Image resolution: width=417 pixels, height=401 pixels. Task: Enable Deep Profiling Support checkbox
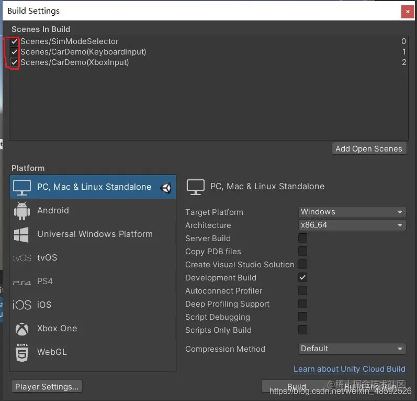point(302,304)
